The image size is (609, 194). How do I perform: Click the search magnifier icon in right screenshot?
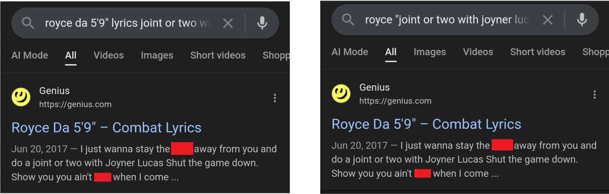click(x=348, y=20)
